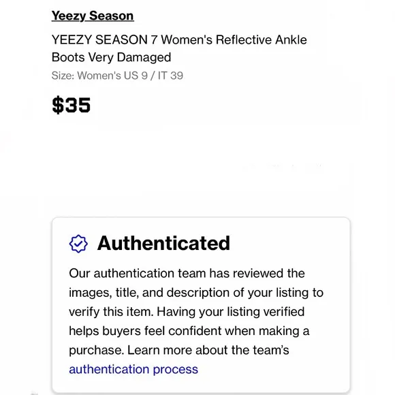Click the Authenticated checkmark badge icon
This screenshot has width=395, height=395.
tap(78, 244)
